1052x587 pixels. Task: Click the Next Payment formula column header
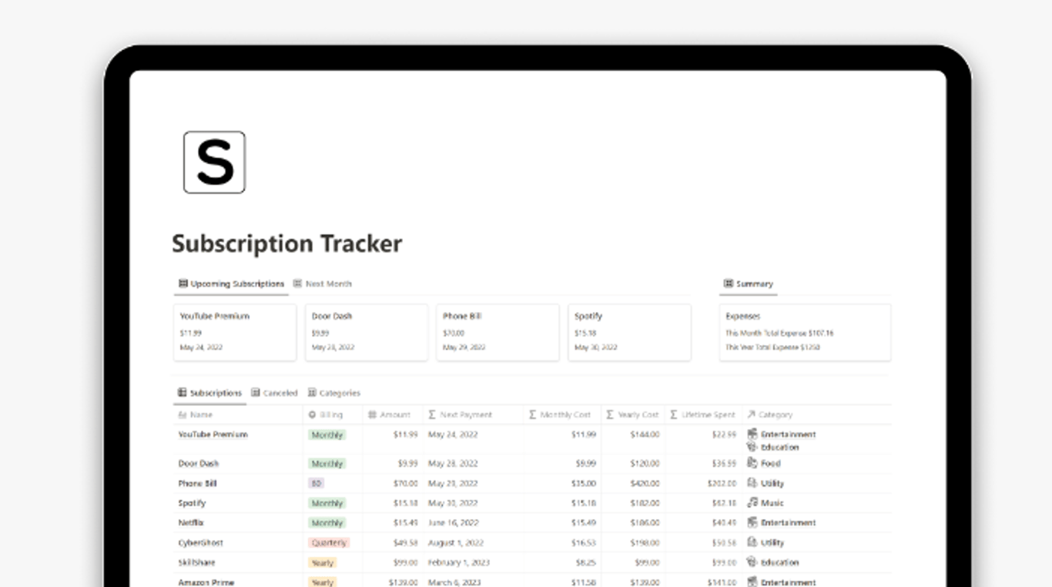tap(473, 414)
